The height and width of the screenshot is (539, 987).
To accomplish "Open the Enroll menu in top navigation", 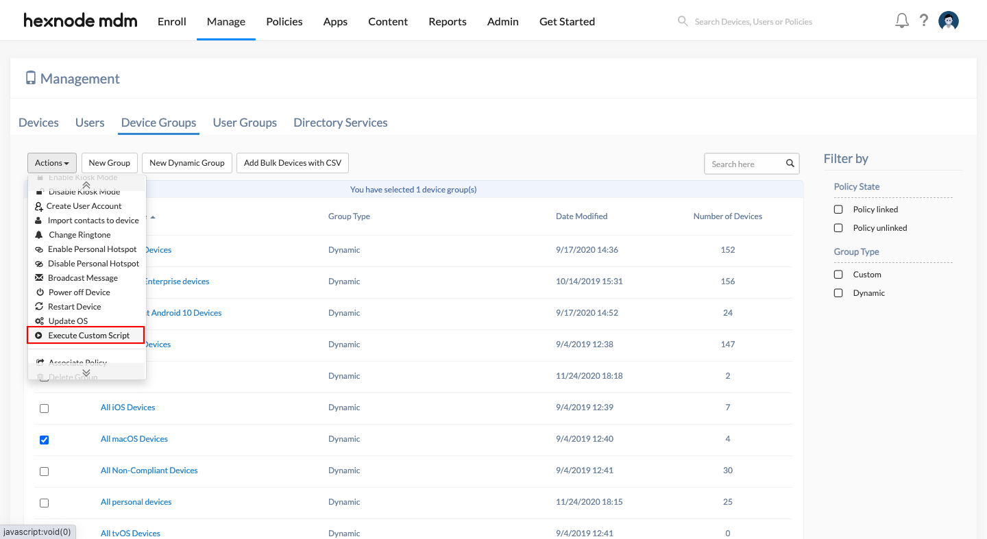I will (x=172, y=21).
